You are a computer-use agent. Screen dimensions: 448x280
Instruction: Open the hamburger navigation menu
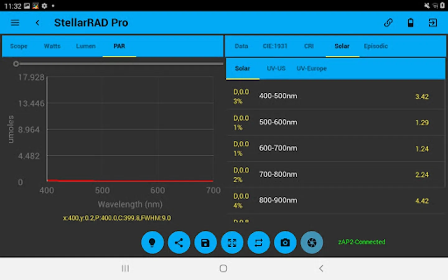click(15, 23)
